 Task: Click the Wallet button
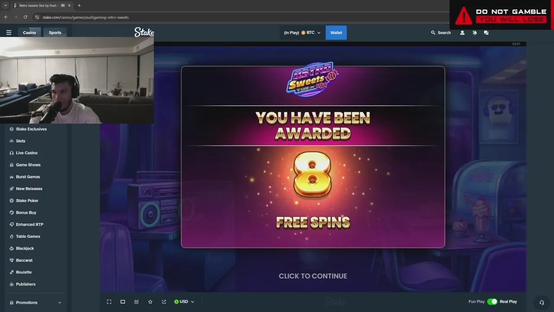coord(336,32)
